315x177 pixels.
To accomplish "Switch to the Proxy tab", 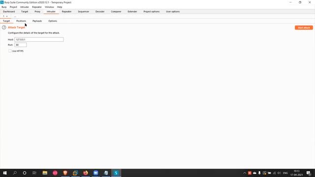I will (37, 12).
